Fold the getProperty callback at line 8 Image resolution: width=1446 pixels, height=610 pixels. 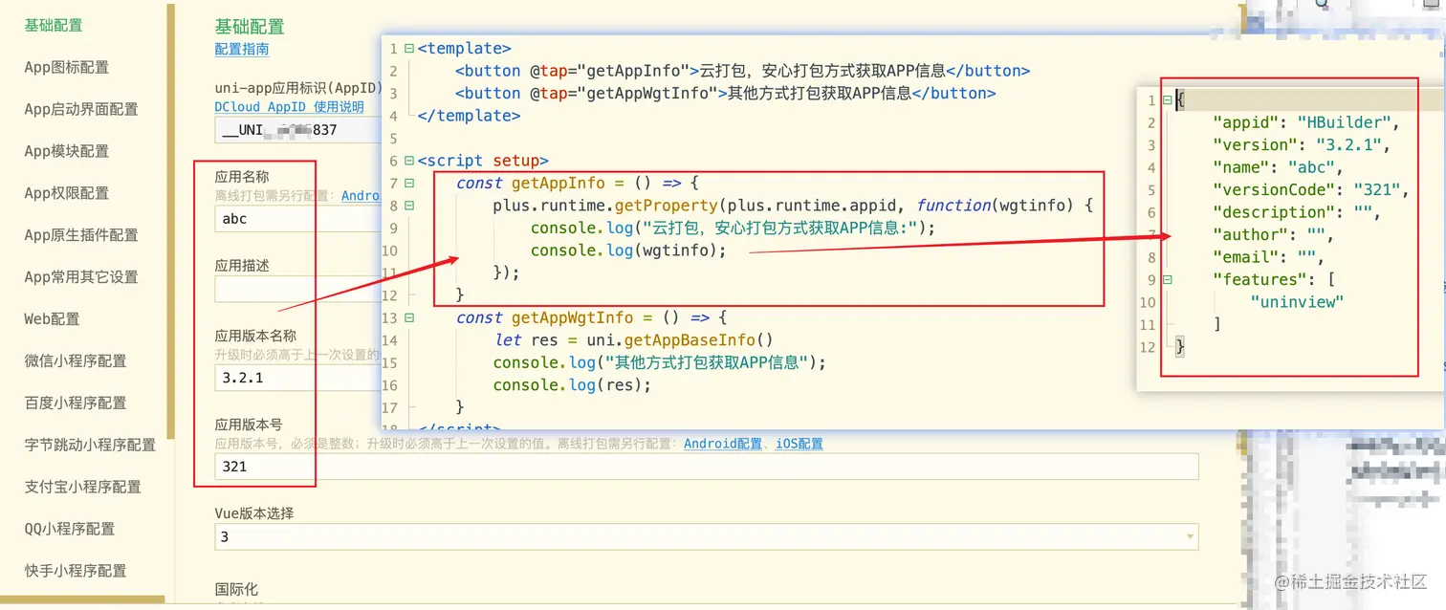pos(409,206)
